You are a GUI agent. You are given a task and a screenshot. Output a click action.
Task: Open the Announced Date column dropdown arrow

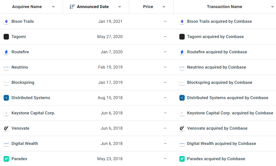click(119, 7)
